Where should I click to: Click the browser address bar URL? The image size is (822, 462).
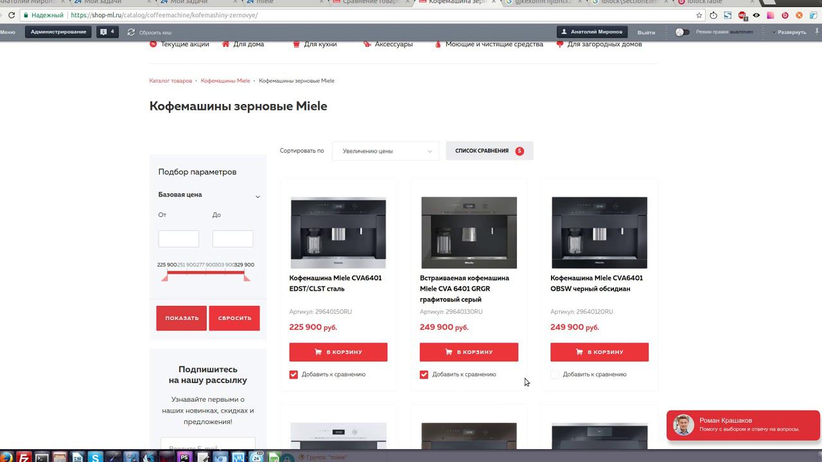pyautogui.click(x=164, y=15)
